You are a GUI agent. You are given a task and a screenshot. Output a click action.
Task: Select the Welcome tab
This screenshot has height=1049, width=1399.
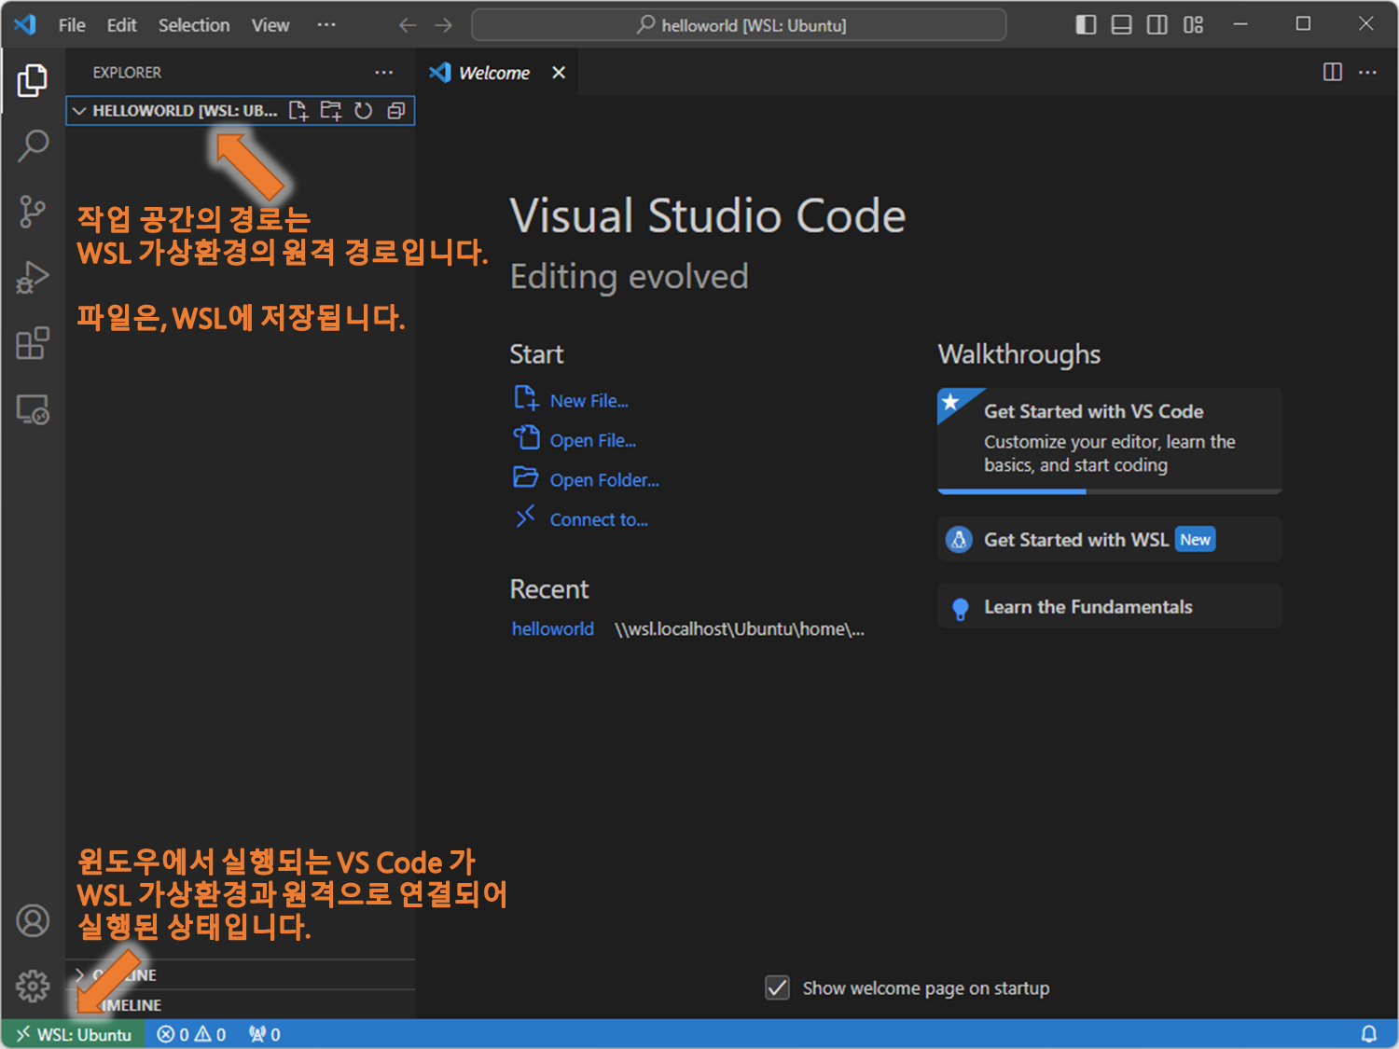(x=494, y=73)
